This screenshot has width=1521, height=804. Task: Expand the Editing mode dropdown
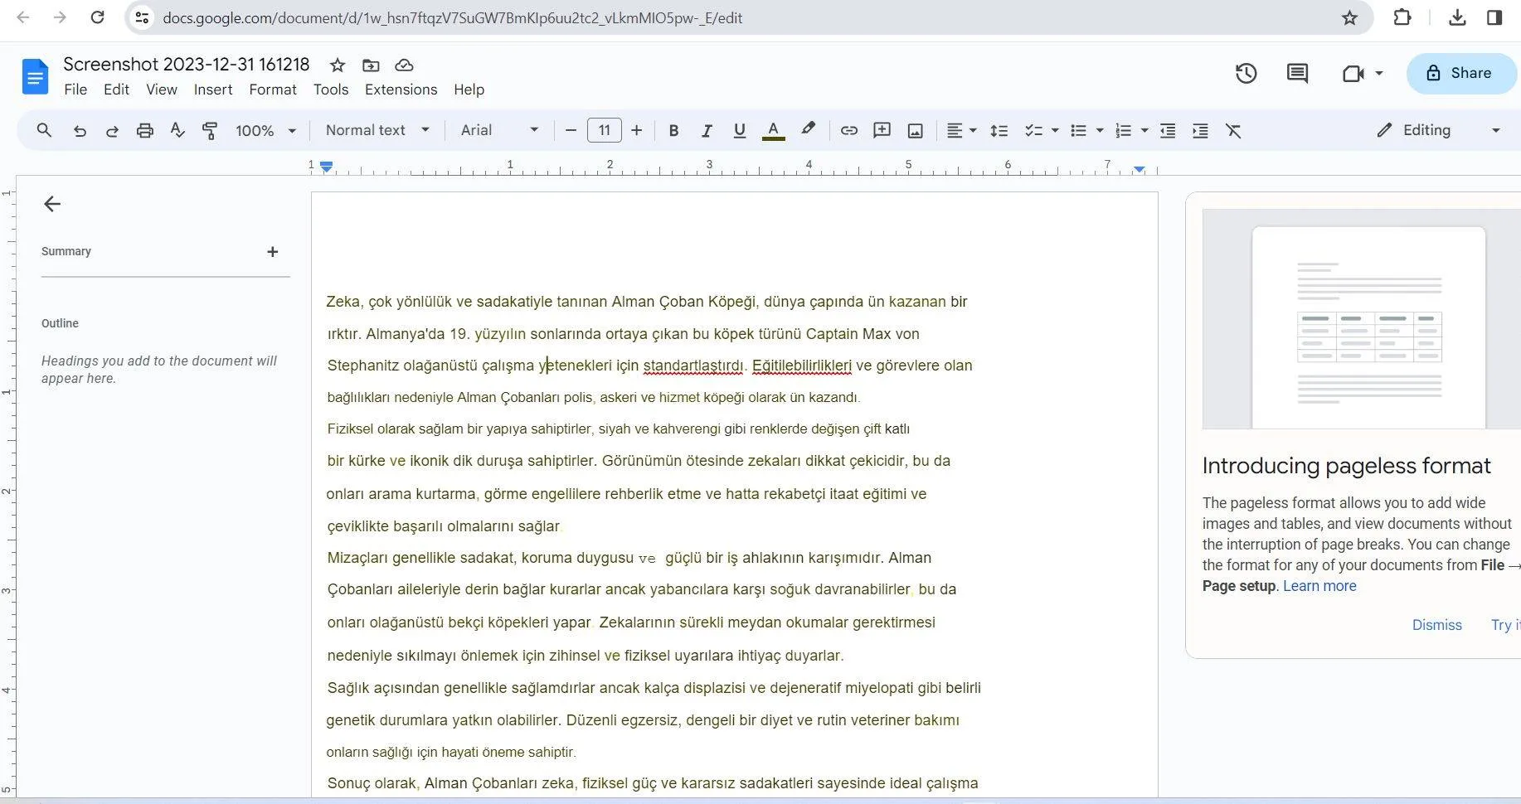1496,130
